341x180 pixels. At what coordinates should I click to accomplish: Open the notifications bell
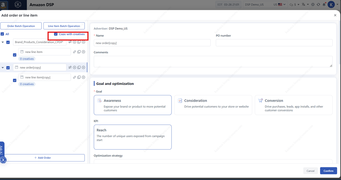324,5
